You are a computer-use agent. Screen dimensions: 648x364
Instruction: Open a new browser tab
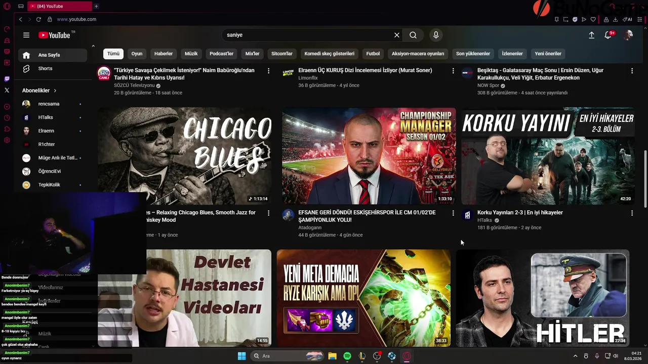[96, 6]
